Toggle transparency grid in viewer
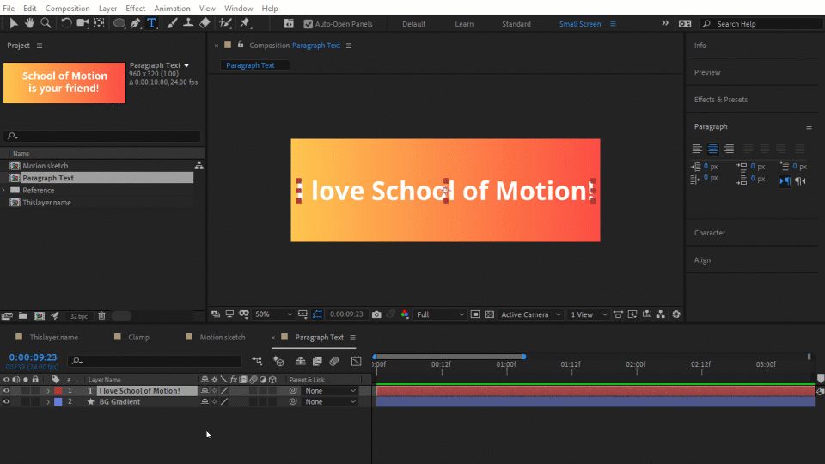Viewport: 825px width, 464px height. tap(489, 314)
